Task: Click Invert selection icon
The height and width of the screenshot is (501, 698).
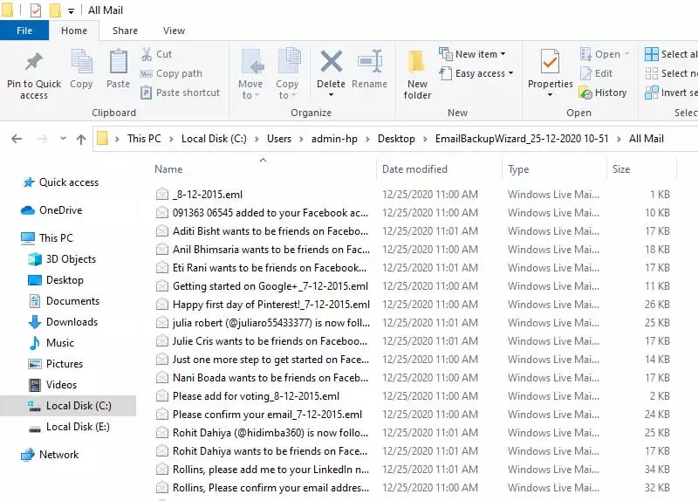Action: pos(652,93)
